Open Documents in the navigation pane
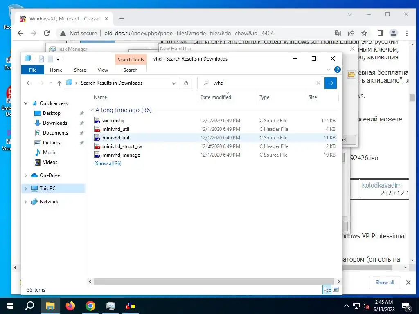This screenshot has height=314, width=419. pyautogui.click(x=55, y=133)
